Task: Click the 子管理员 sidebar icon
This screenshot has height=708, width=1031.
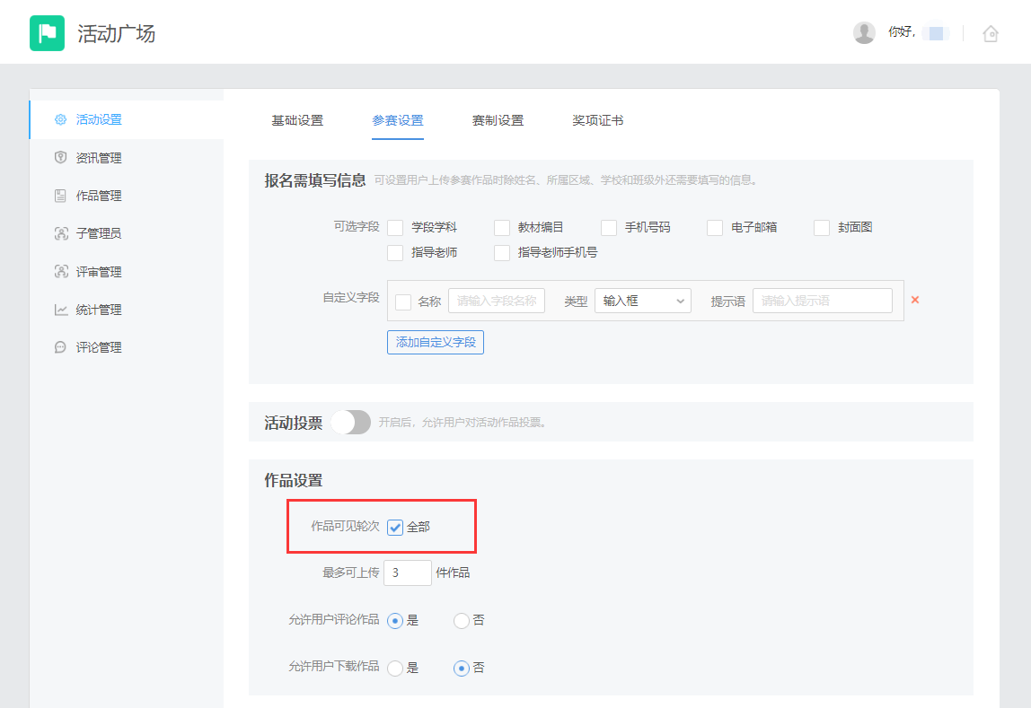Action: pos(61,233)
